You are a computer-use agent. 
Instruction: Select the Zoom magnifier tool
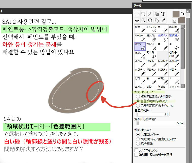coord(143,20)
